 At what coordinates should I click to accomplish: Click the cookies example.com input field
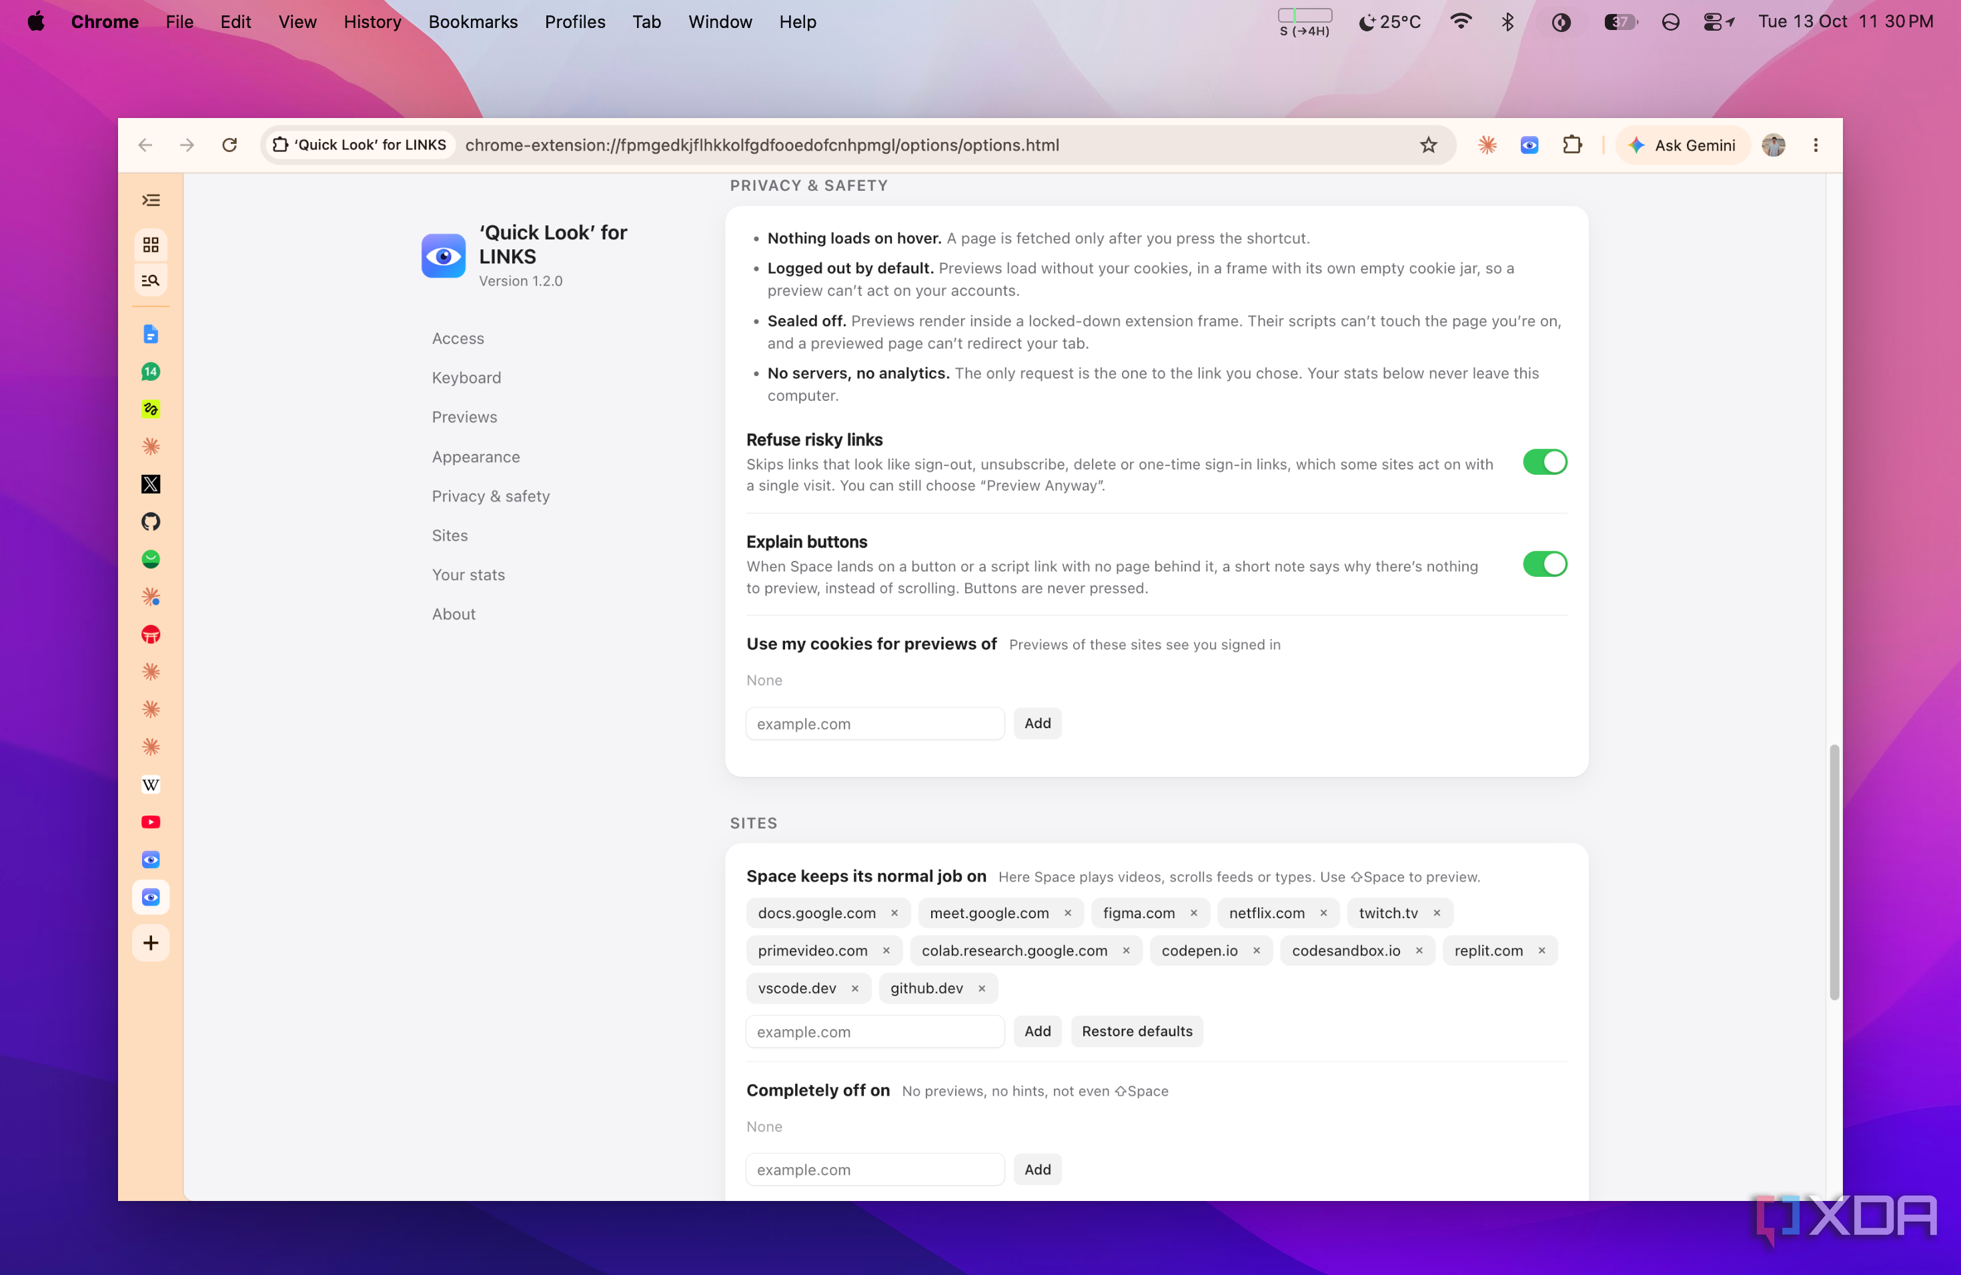[874, 723]
